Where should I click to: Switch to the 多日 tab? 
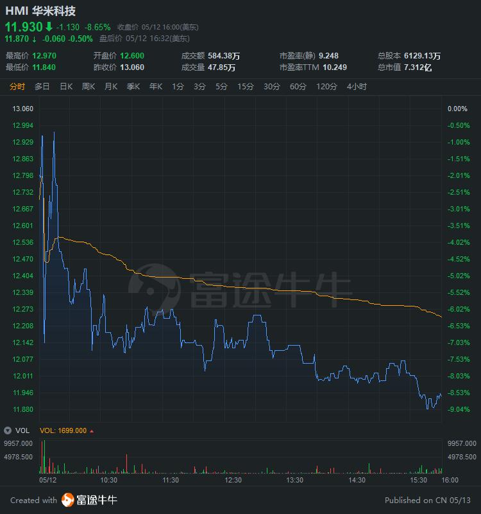pos(42,87)
